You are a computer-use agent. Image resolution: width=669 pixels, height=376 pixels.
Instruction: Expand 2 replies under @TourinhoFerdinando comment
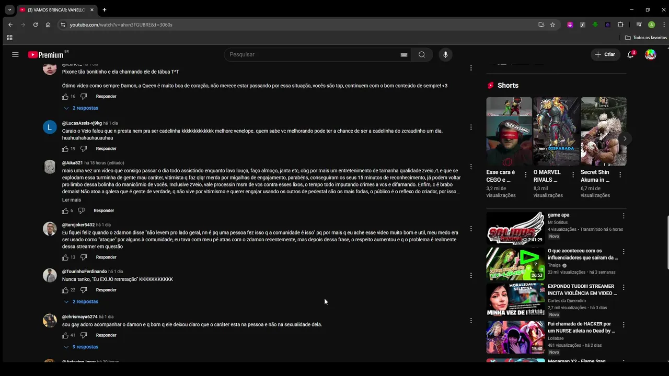tap(81, 302)
